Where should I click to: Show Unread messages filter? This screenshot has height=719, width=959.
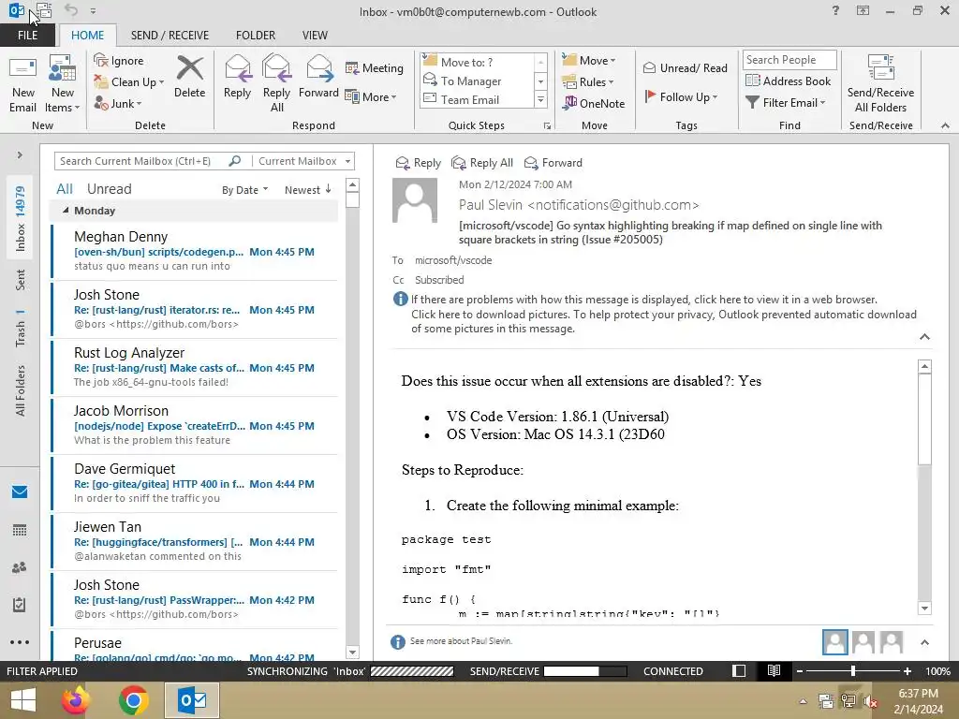point(109,189)
